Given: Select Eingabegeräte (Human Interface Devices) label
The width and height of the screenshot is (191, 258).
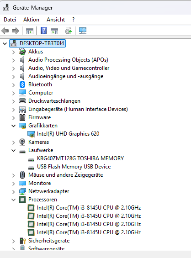Looking at the screenshot, I should coord(78,109).
